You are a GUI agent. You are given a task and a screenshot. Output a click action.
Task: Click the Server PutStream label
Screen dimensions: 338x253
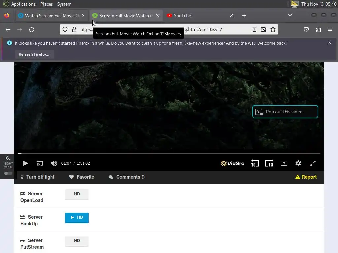[32, 244]
